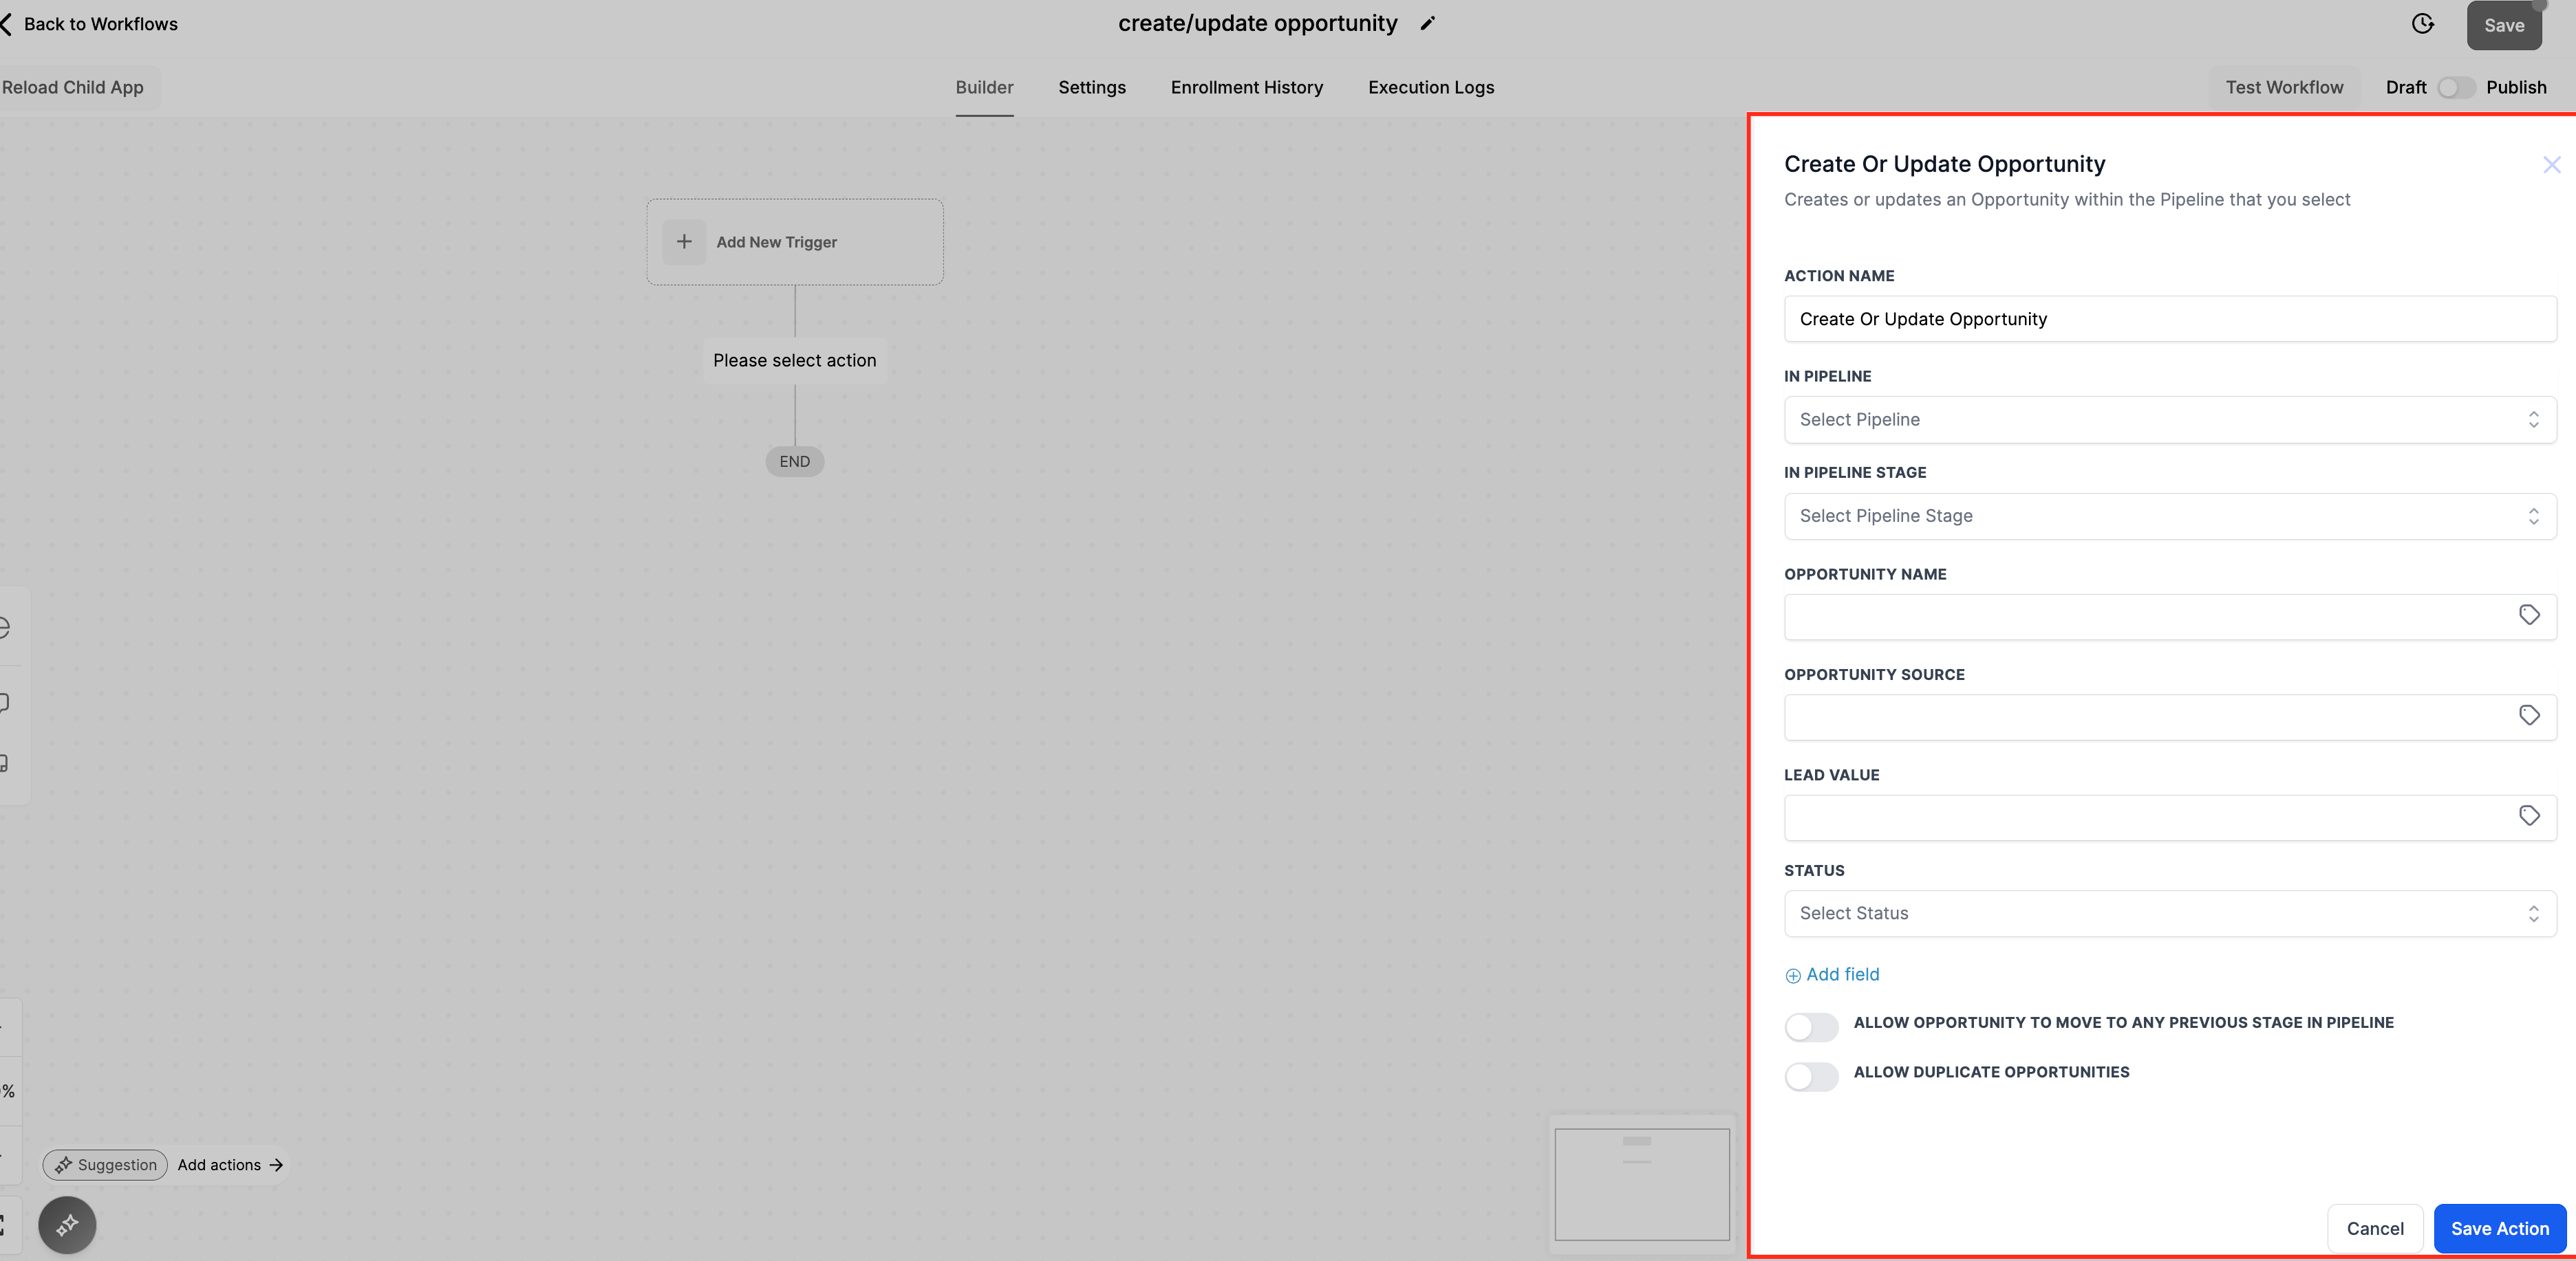The width and height of the screenshot is (2576, 1261).
Task: Open the Select Status dropdown
Action: pos(2169,913)
